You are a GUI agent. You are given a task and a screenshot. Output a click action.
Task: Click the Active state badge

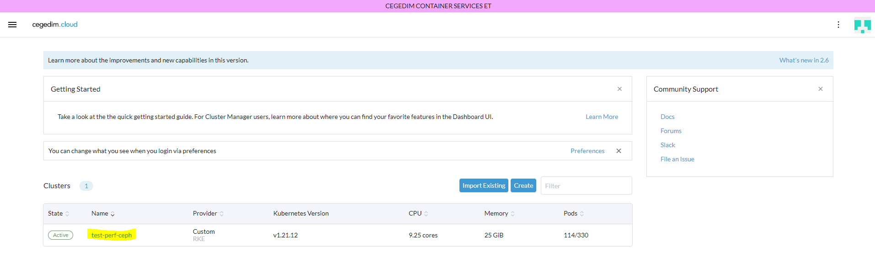[60, 235]
